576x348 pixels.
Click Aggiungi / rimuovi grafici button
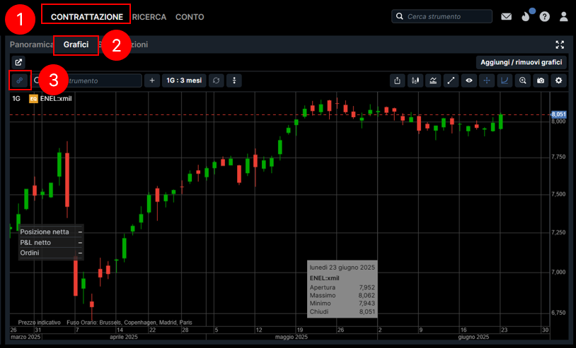click(522, 62)
